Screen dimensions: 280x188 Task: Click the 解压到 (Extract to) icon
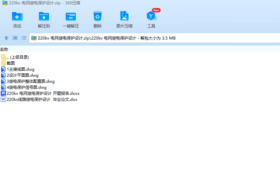pyautogui.click(x=44, y=16)
